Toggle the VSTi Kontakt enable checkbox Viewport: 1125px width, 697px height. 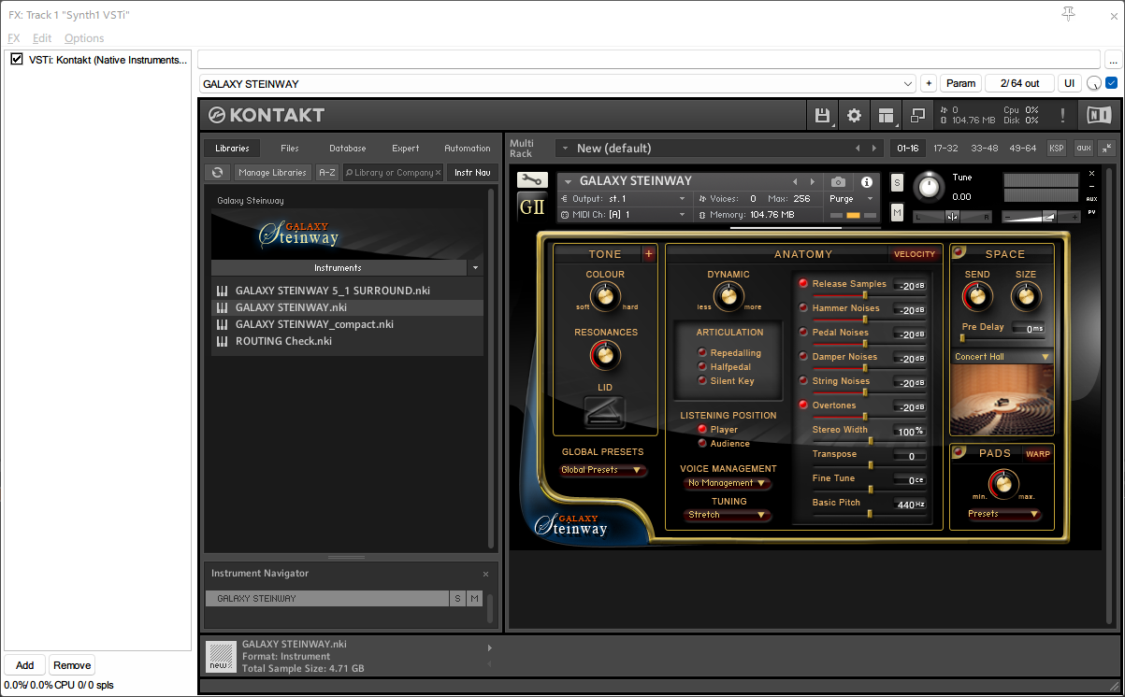(x=16, y=60)
